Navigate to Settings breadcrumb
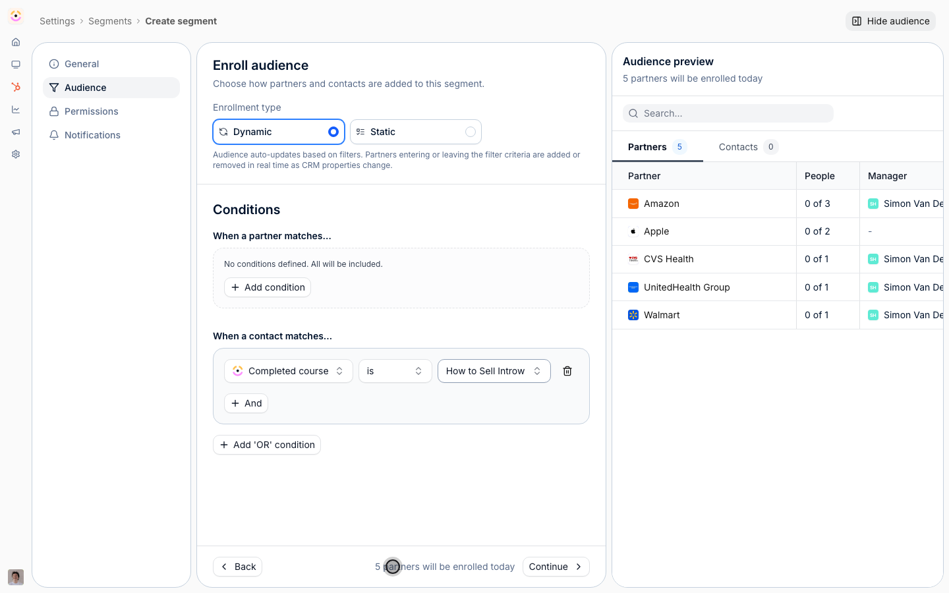 [x=57, y=21]
